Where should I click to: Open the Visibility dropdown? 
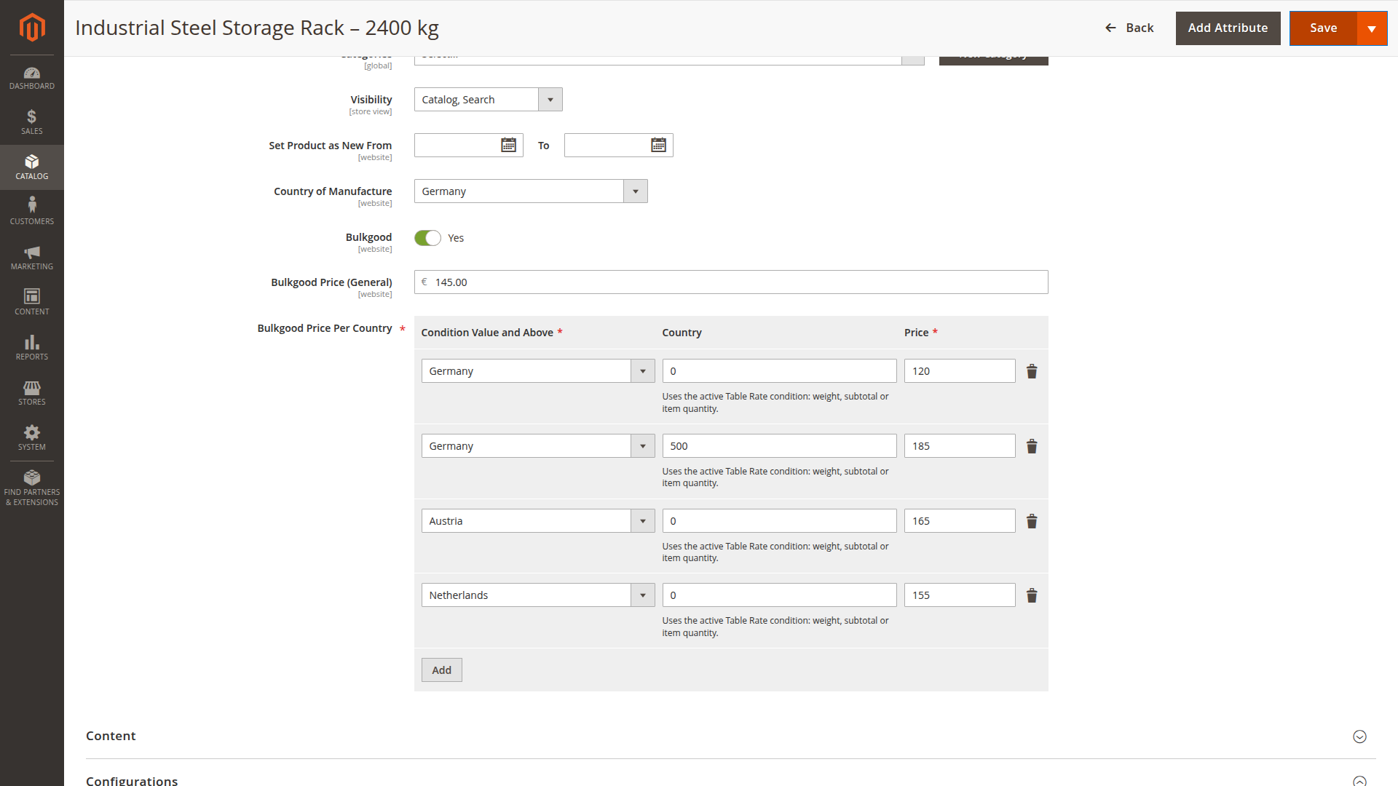tap(488, 100)
